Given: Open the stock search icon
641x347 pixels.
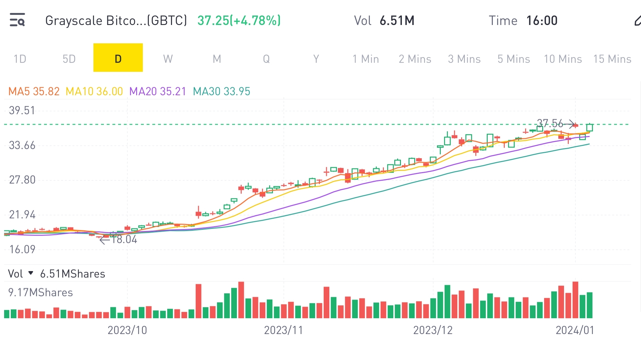Looking at the screenshot, I should (x=18, y=20).
